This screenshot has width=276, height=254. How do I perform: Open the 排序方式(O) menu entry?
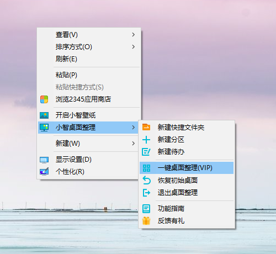[89, 47]
